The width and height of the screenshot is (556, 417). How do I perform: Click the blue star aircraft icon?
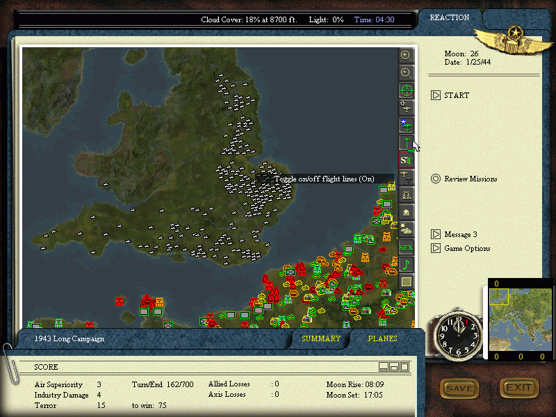tap(407, 125)
